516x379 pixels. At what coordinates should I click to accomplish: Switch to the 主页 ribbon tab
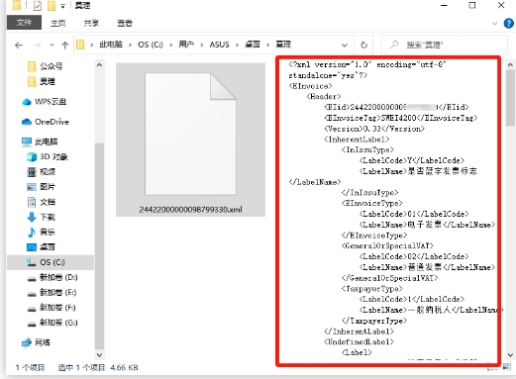[58, 23]
